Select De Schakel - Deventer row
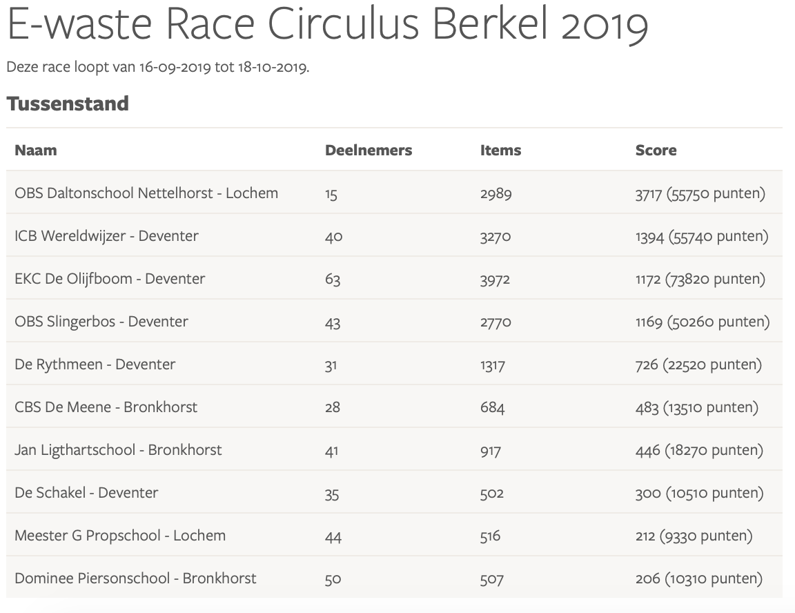The image size is (795, 613). point(86,493)
